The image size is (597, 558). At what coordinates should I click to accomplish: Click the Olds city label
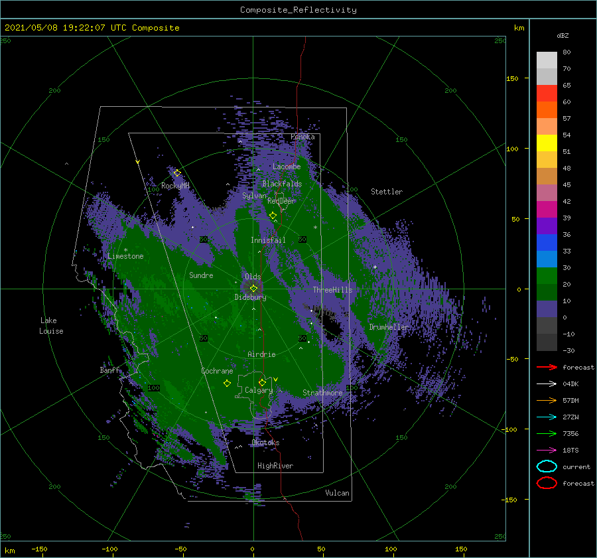click(x=253, y=277)
